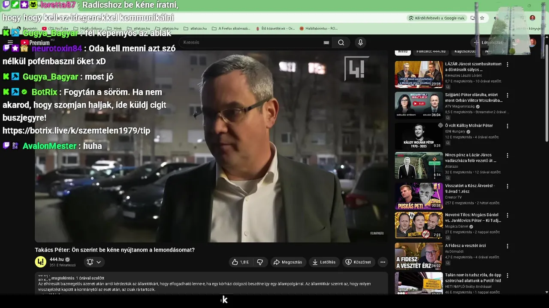Send thanks via Köszönet button
The height and width of the screenshot is (308, 549).
358,262
